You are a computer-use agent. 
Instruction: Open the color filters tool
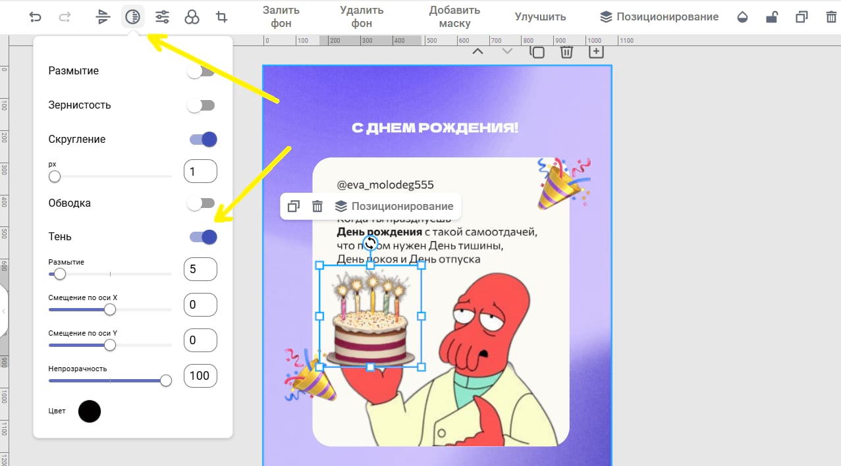tap(192, 17)
